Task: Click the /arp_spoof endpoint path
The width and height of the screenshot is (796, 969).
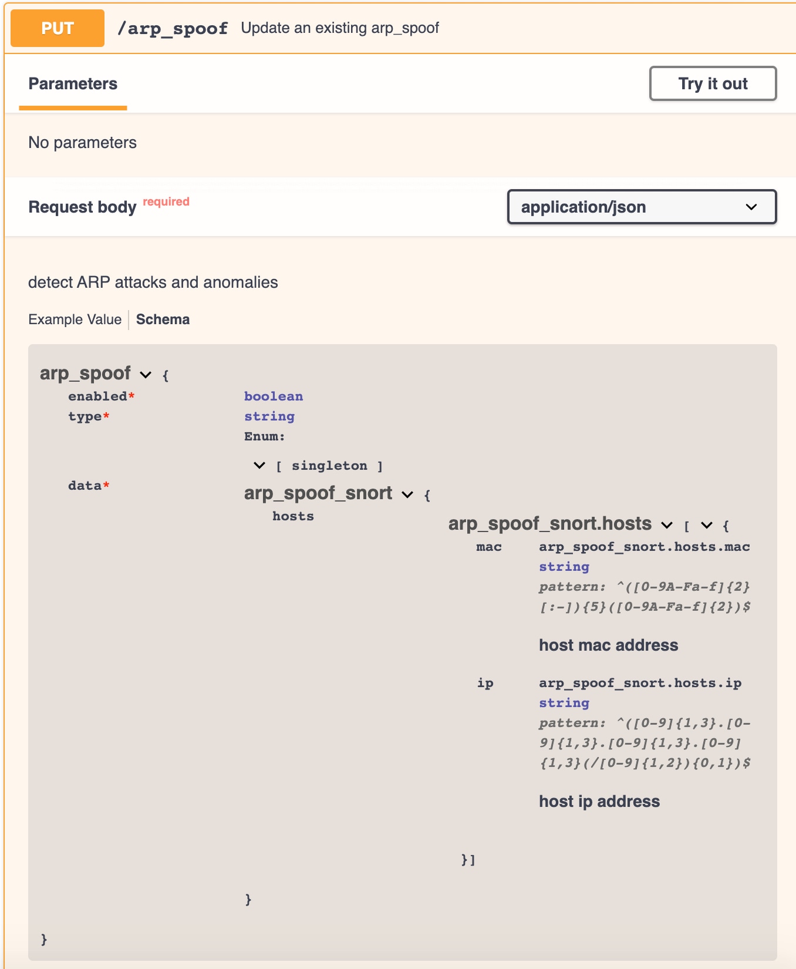Action: tap(172, 28)
